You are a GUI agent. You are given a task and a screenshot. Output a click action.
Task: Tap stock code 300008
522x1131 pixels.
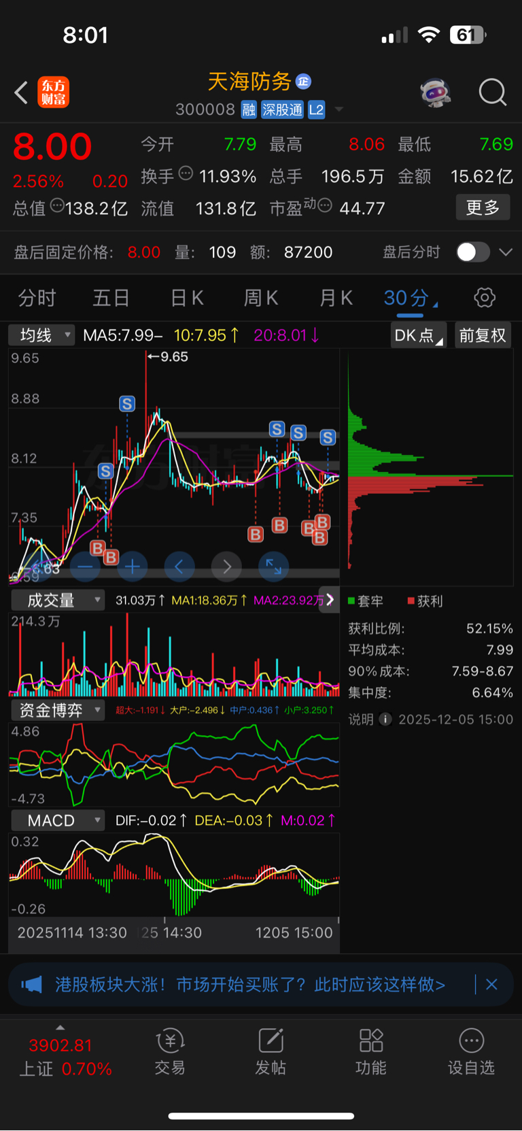(205, 109)
